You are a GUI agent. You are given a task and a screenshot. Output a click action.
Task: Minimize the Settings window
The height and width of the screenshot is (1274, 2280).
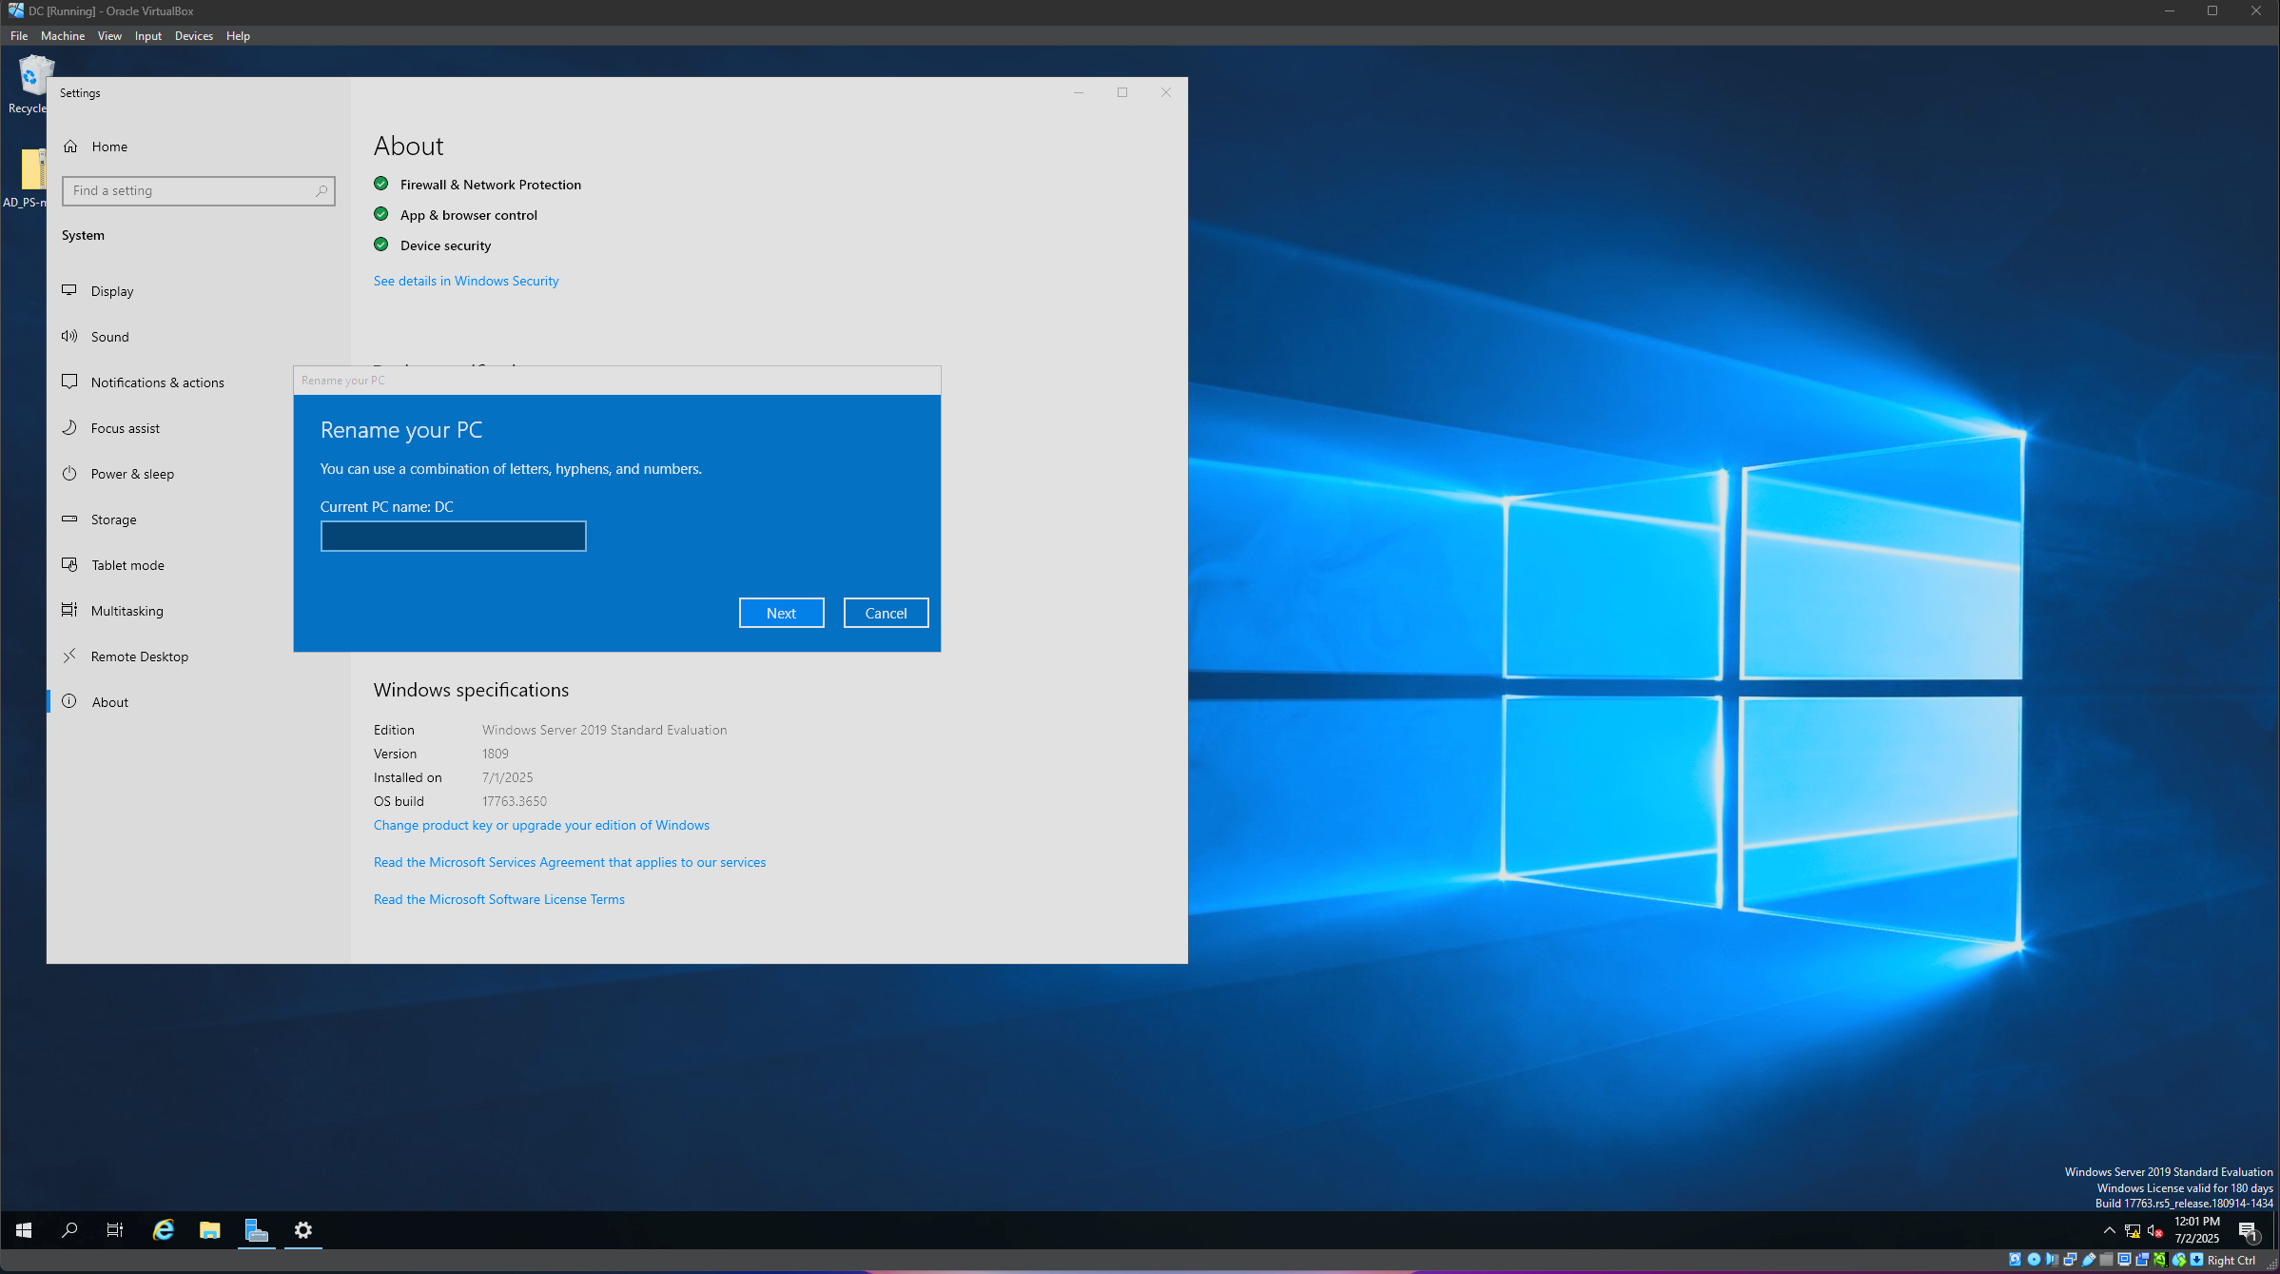(x=1079, y=92)
